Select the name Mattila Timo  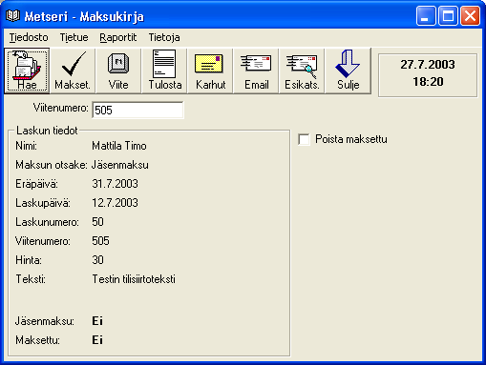[x=119, y=146]
